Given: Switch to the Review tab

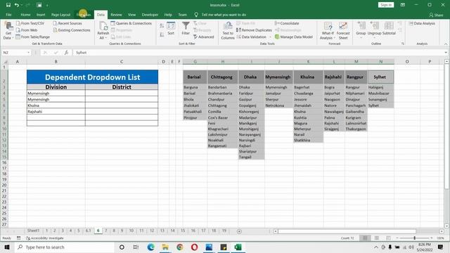Looking at the screenshot, I should 116,15.
